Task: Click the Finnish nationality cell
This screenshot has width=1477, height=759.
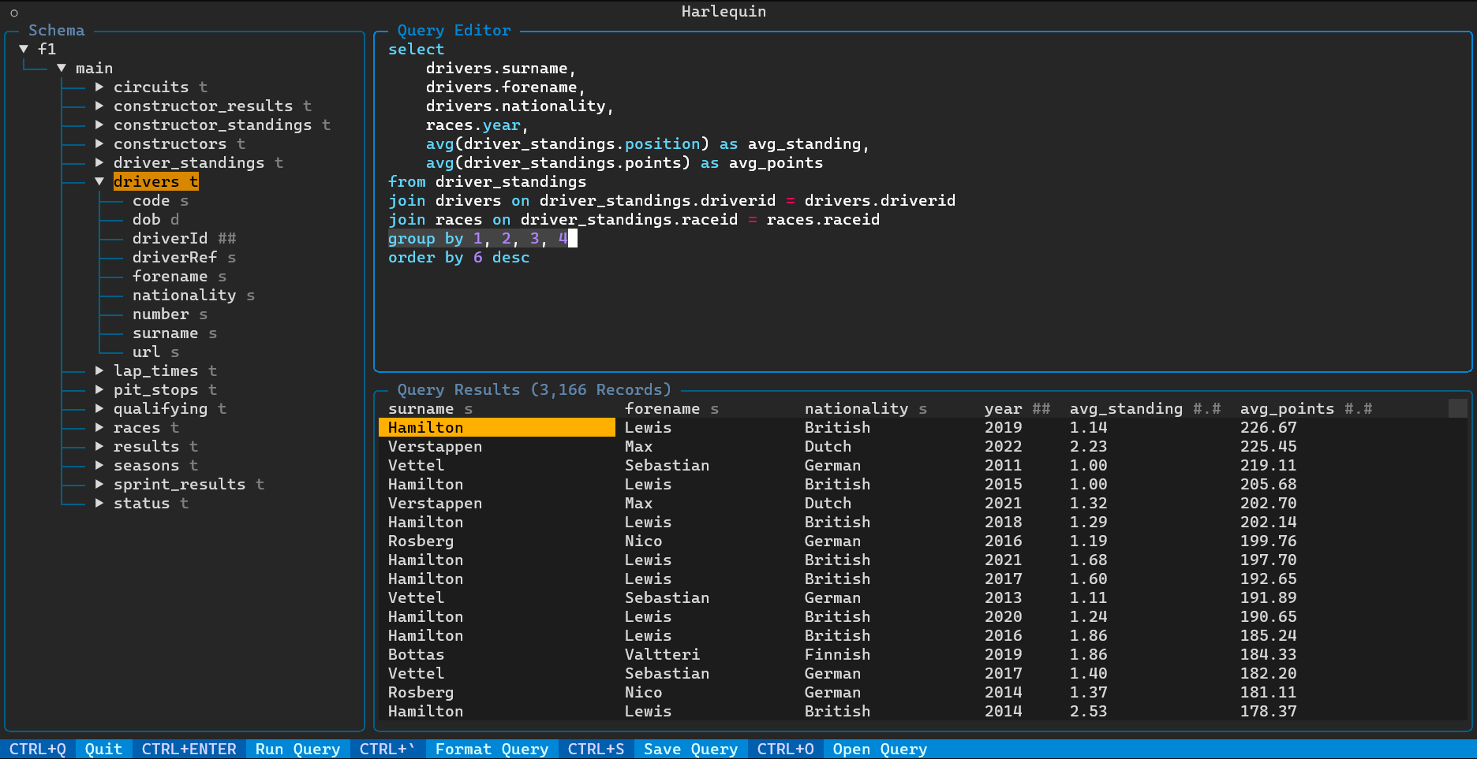Action: click(838, 654)
